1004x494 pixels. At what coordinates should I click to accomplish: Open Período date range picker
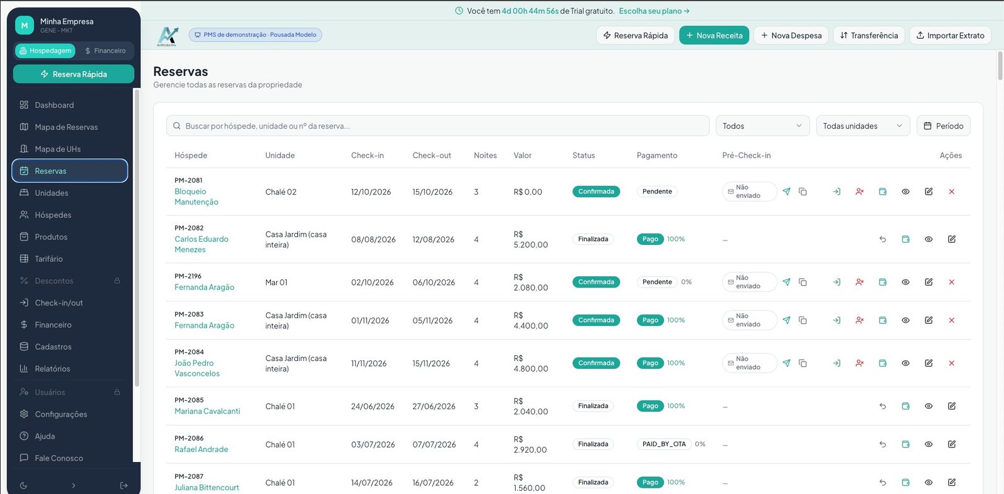(943, 126)
